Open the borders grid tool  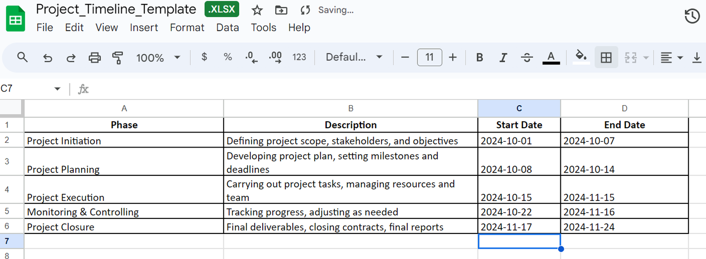tap(606, 57)
